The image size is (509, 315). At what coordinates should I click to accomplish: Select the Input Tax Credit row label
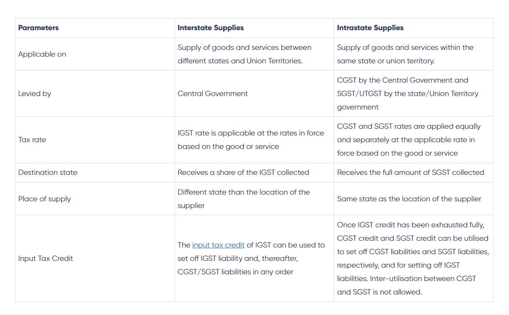point(45,258)
